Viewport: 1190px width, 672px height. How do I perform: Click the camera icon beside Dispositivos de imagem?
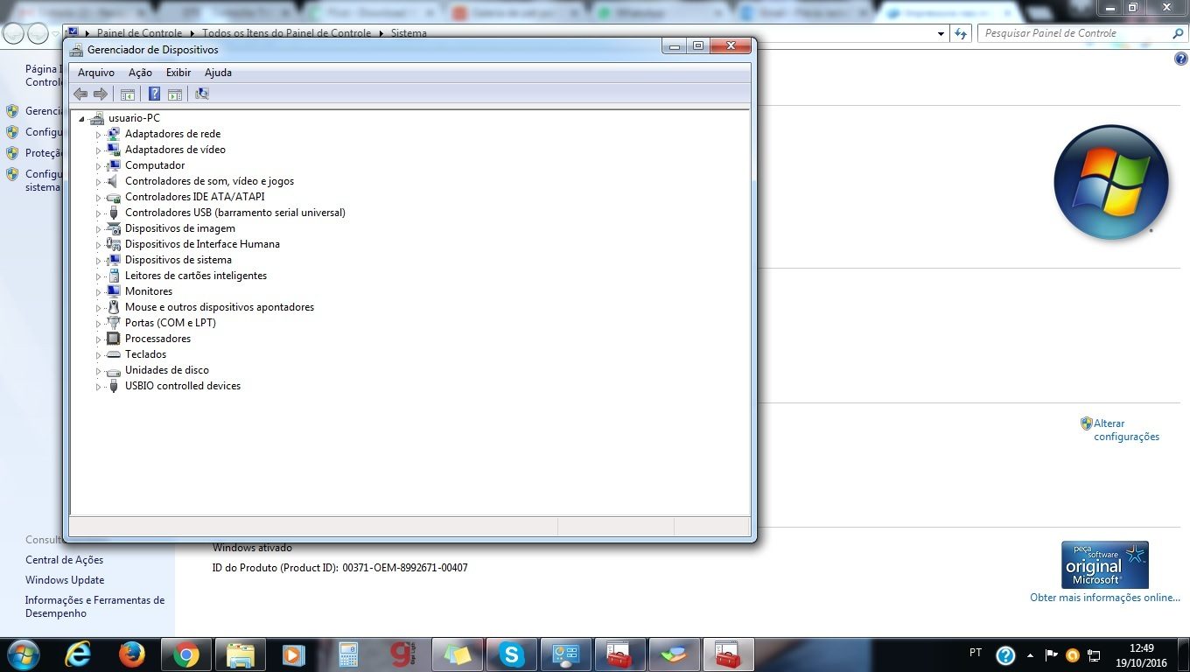(113, 228)
